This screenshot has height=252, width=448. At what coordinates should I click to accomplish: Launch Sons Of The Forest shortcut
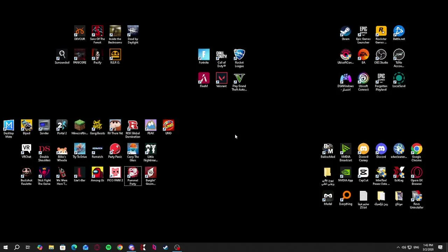coord(97,35)
